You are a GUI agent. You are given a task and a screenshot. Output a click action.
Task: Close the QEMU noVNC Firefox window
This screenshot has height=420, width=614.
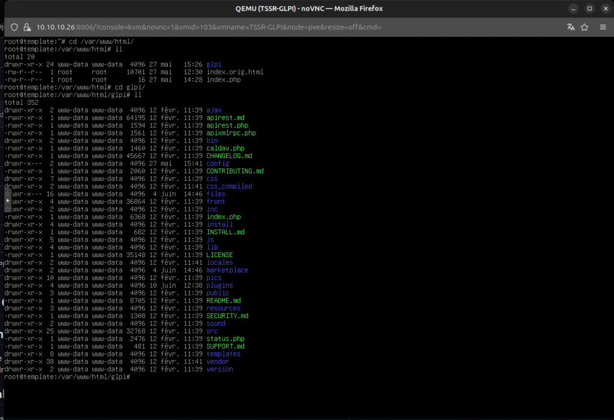[604, 8]
